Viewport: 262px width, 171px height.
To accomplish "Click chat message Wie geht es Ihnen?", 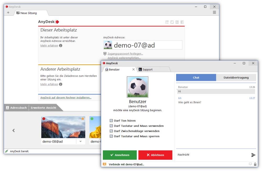I will point(190,102).
